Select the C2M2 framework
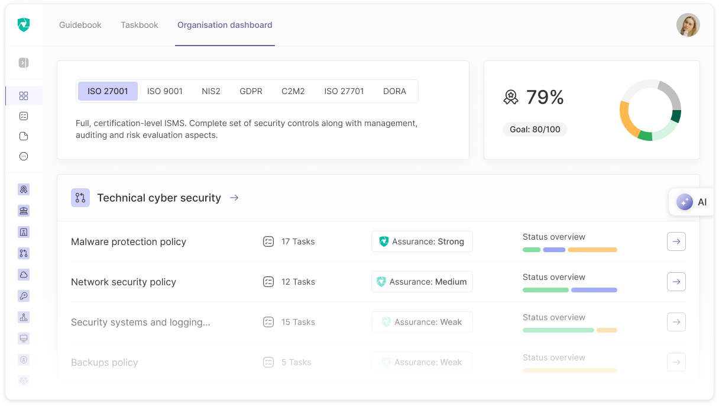Image resolution: width=719 pixels, height=406 pixels. tap(293, 91)
